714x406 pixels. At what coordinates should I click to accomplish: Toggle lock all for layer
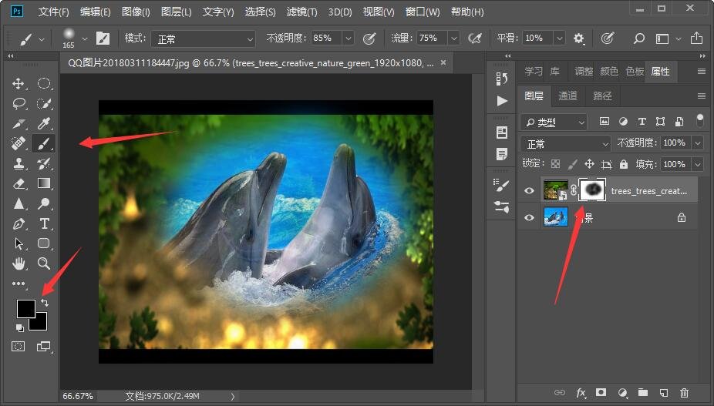pyautogui.click(x=623, y=164)
